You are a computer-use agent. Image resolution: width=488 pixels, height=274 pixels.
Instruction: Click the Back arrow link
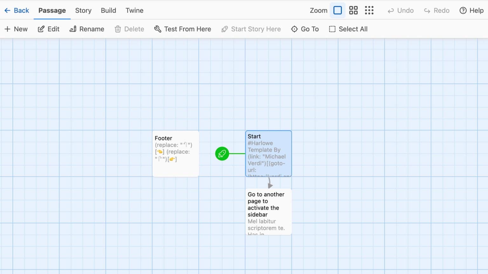pyautogui.click(x=17, y=10)
